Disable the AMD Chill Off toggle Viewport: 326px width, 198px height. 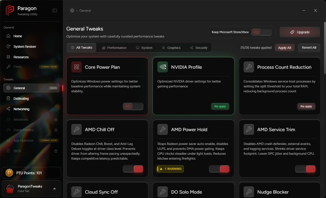(133, 169)
